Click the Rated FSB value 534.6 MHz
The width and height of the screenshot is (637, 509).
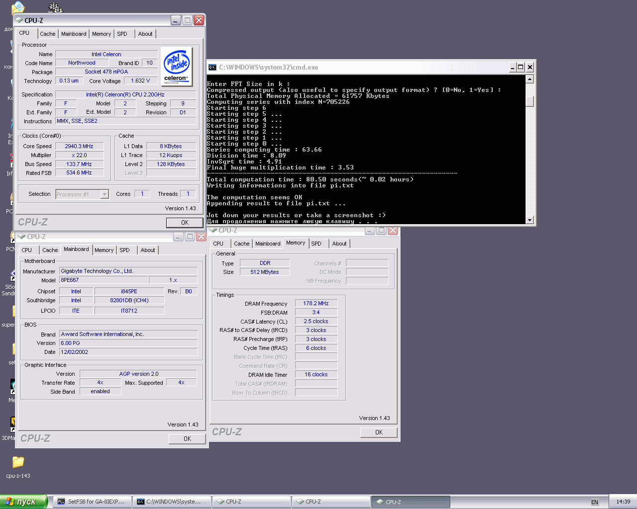coord(79,172)
